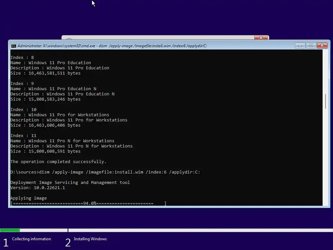
Task: Click "Name : Windows 11 Pro N for Workstations"
Action: coord(62,141)
